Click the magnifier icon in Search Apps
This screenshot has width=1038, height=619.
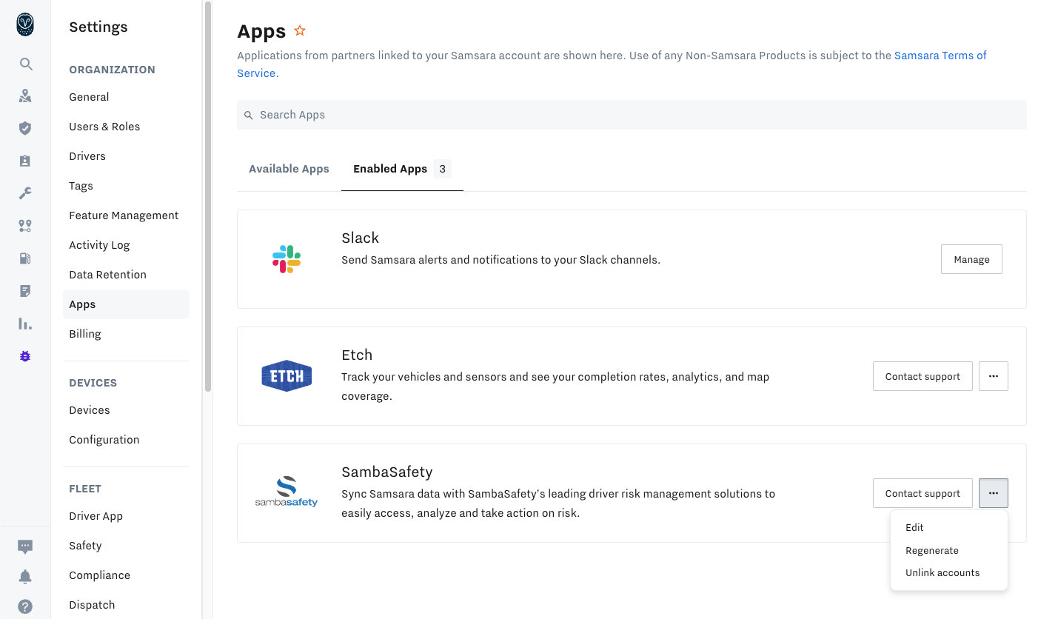tap(249, 116)
